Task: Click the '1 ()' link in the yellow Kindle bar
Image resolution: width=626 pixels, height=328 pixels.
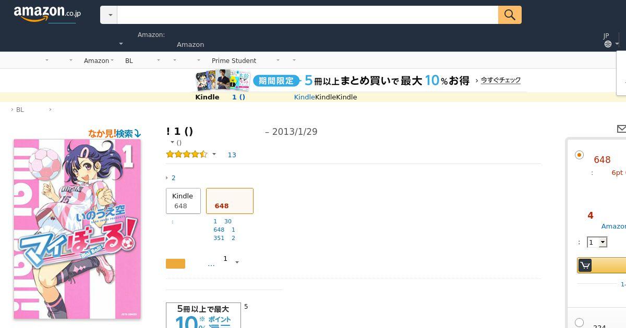Action: coord(238,97)
